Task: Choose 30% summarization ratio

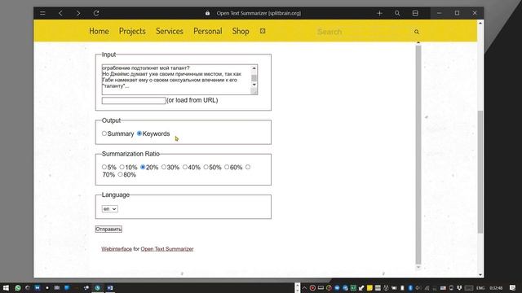Action: pos(164,167)
